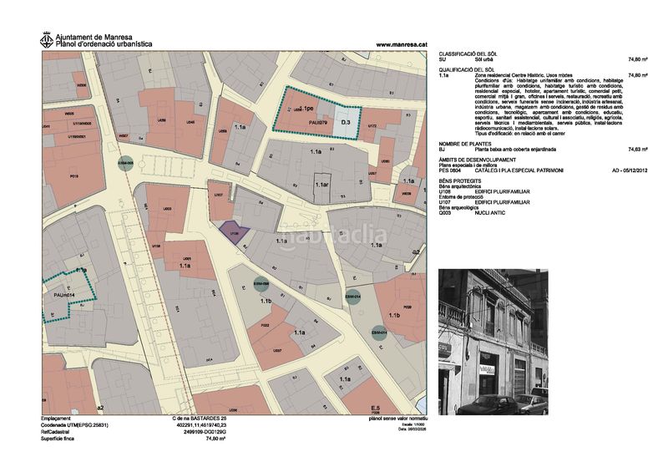The width and height of the screenshot is (668, 472).
Task: Click 'plànol sense valor normatiu' note
Action: 398,419
